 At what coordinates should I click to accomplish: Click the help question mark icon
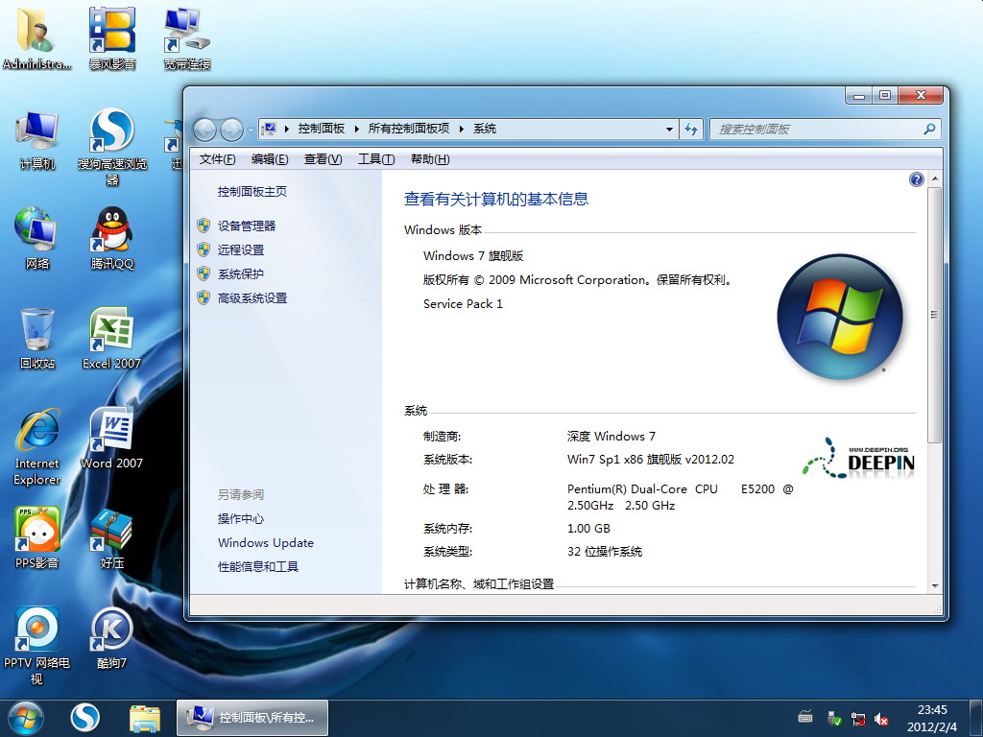coord(916,180)
